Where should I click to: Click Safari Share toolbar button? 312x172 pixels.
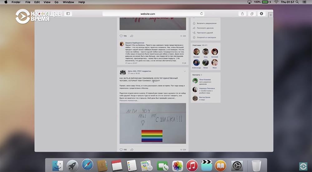[x=242, y=14]
